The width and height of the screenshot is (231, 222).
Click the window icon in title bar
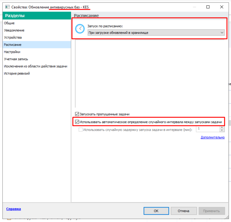point(7,7)
